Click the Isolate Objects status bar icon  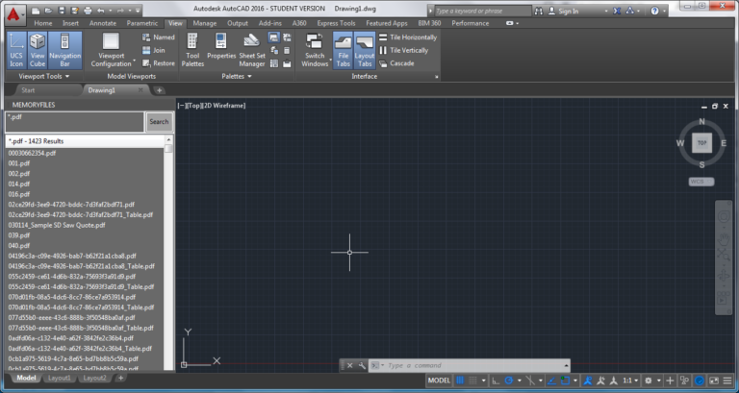pyautogui.click(x=685, y=381)
